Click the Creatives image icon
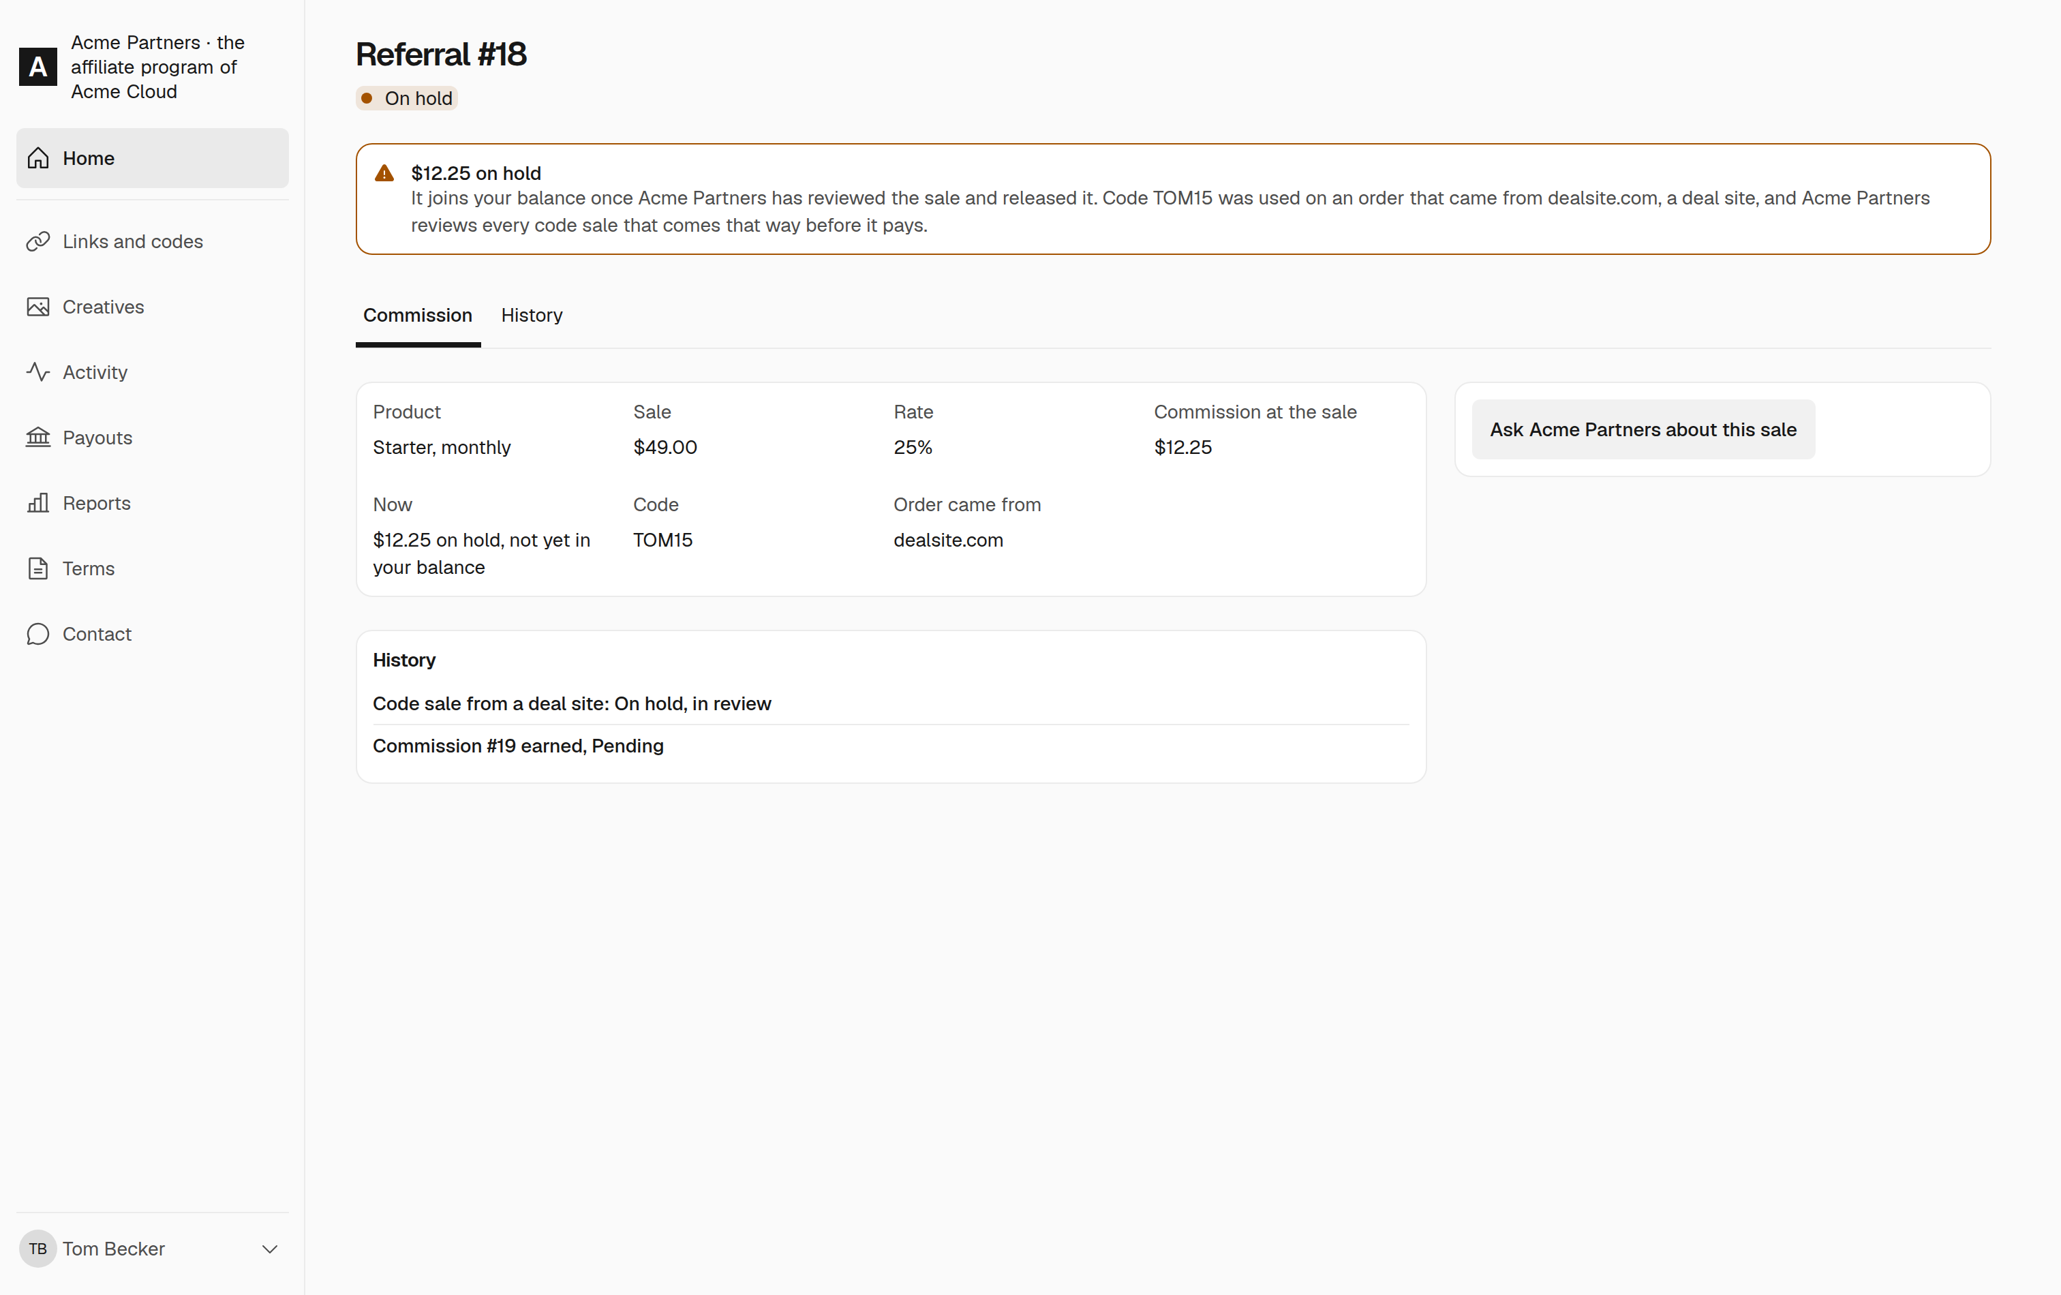2061x1295 pixels. (37, 307)
